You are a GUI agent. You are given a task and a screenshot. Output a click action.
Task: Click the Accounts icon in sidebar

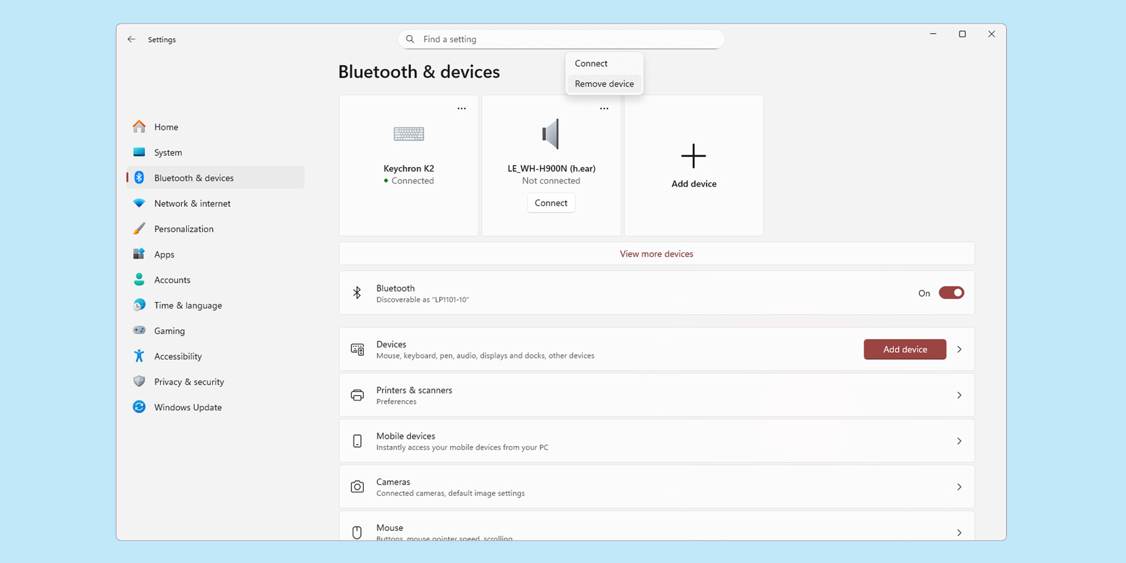coord(139,279)
